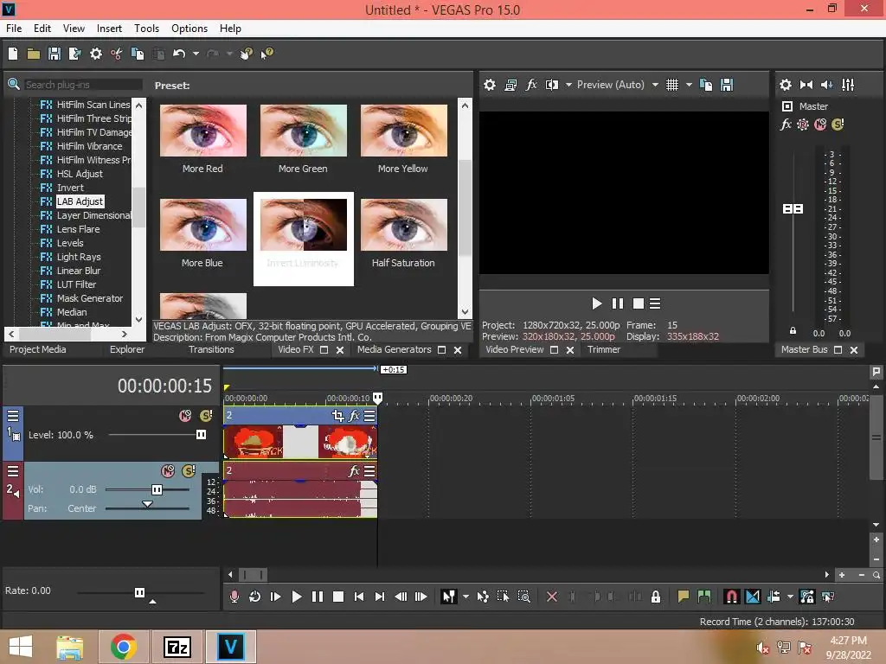The width and height of the screenshot is (886, 664).
Task: Switch to the Transitions tab
Action: click(x=211, y=349)
